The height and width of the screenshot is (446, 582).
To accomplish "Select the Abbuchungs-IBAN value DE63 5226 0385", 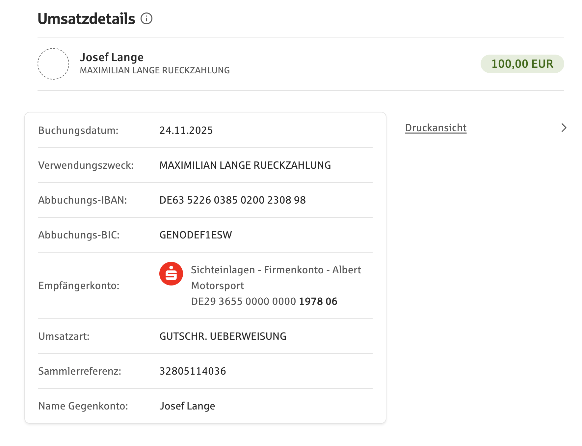I will coord(232,200).
